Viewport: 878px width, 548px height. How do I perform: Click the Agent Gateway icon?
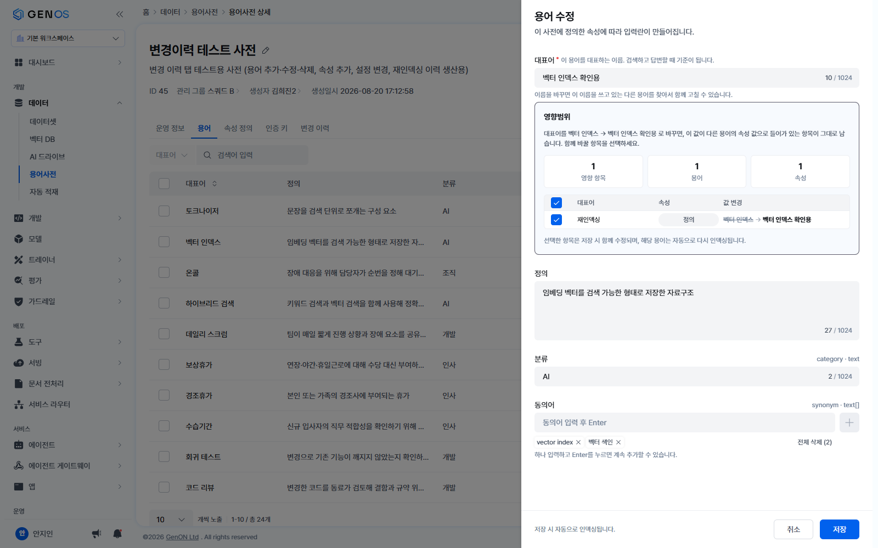(19, 466)
